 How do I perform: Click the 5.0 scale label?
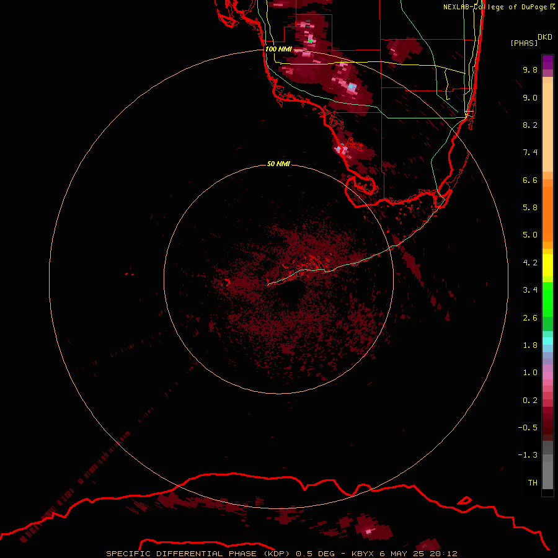pos(530,235)
